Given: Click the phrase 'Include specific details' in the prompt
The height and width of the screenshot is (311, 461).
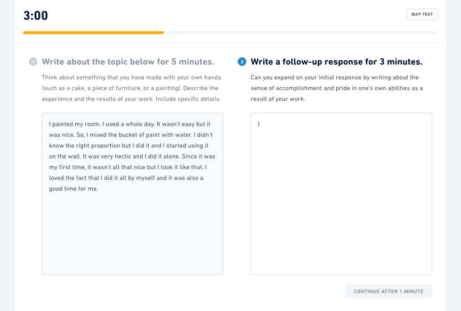Looking at the screenshot, I should [x=188, y=99].
